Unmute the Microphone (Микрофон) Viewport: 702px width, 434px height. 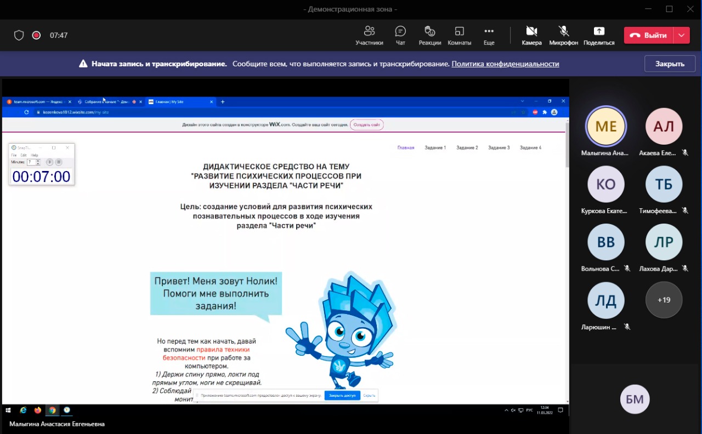coord(563,35)
